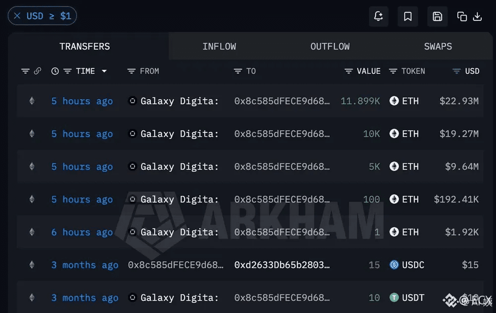This screenshot has width=496, height=313.
Task: Select the $22.93M USD value
Action: coord(459,101)
